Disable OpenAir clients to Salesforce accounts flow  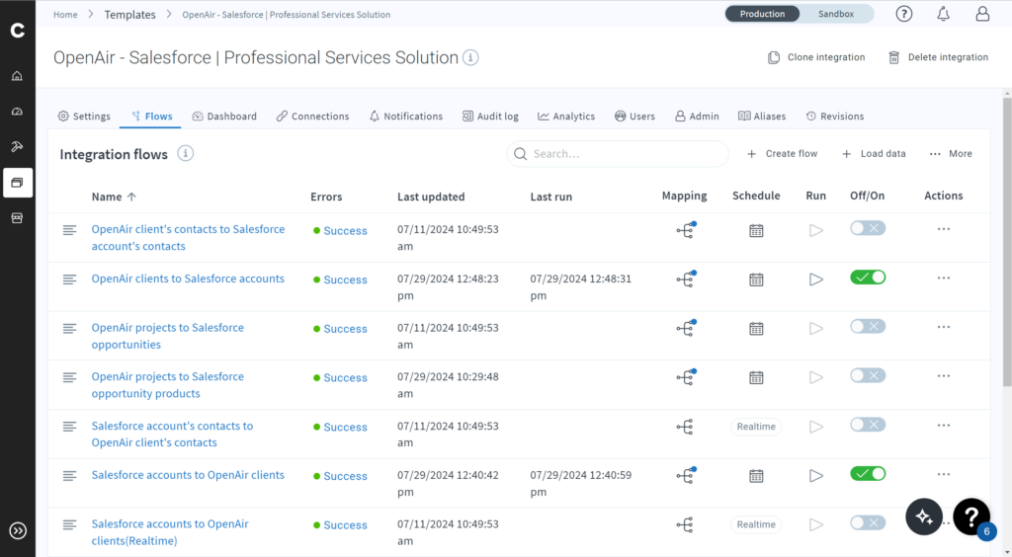point(868,278)
